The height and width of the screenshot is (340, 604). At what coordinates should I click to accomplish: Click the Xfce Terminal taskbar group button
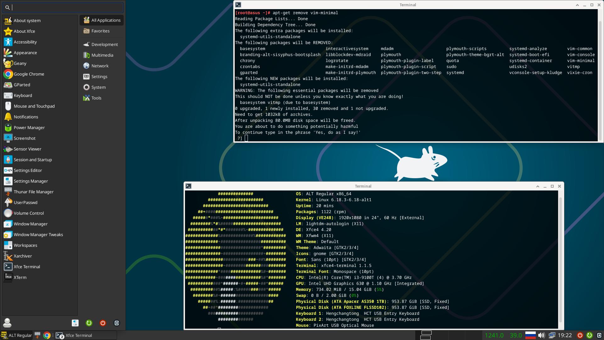coord(85,335)
